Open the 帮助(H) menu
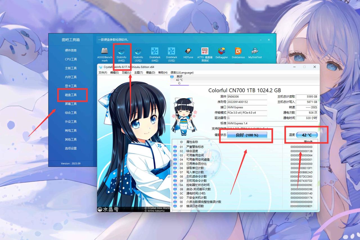The height and width of the screenshot is (240, 360). click(163, 73)
